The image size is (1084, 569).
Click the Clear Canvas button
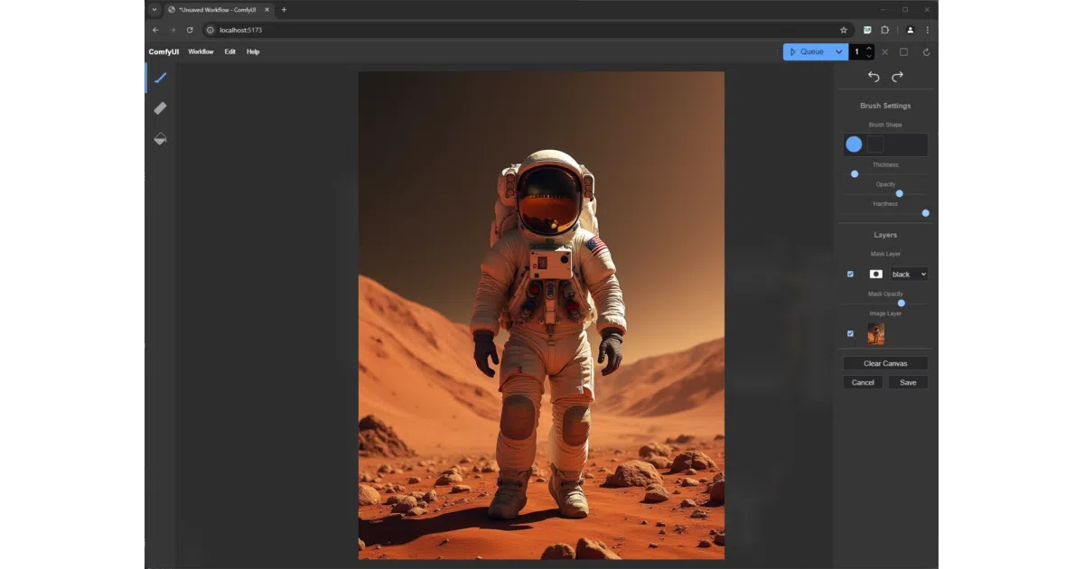click(885, 363)
